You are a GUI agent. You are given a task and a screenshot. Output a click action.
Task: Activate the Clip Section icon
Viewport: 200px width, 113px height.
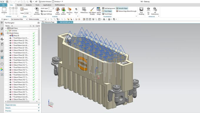63,11
